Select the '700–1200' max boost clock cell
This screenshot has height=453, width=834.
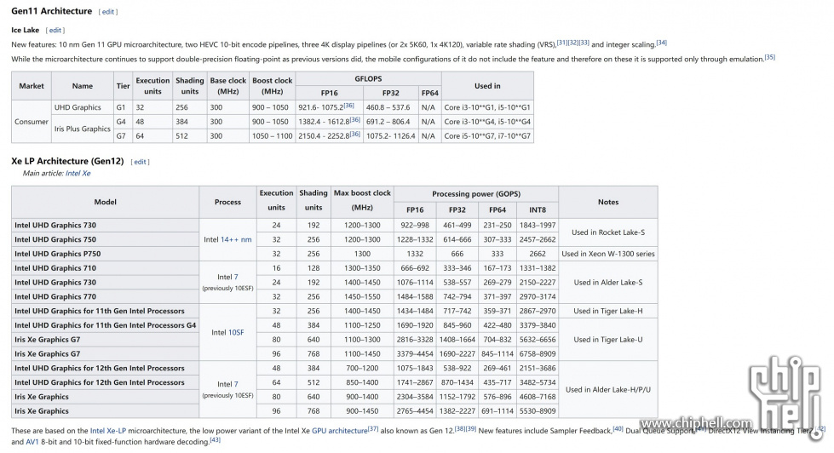[x=362, y=369]
